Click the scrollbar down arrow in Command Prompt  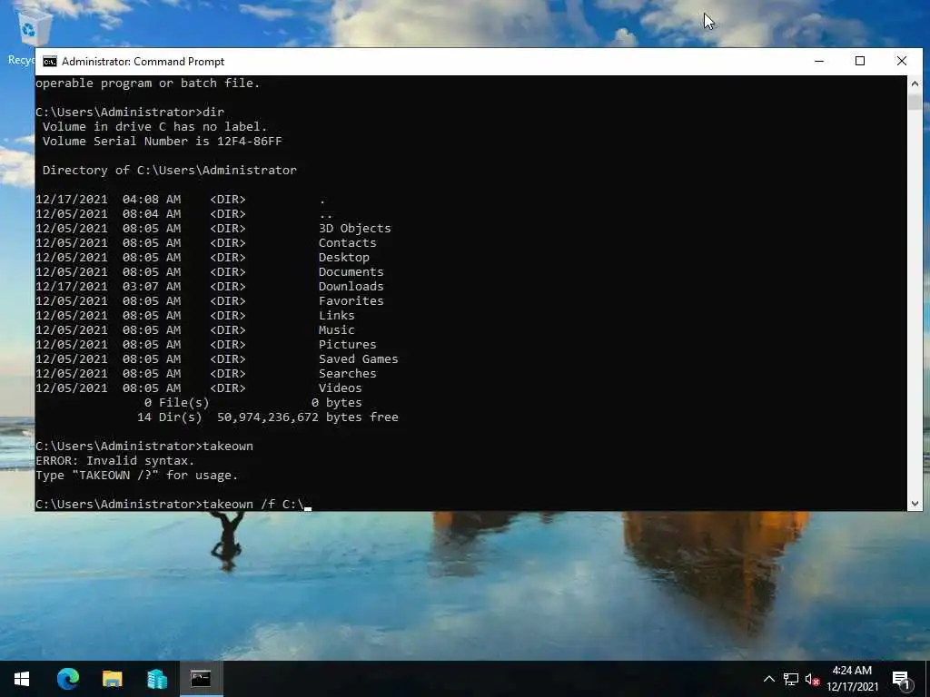tap(915, 503)
